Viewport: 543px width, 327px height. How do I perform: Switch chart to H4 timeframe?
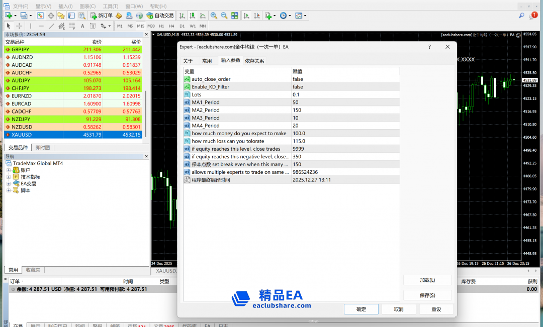[x=171, y=26]
